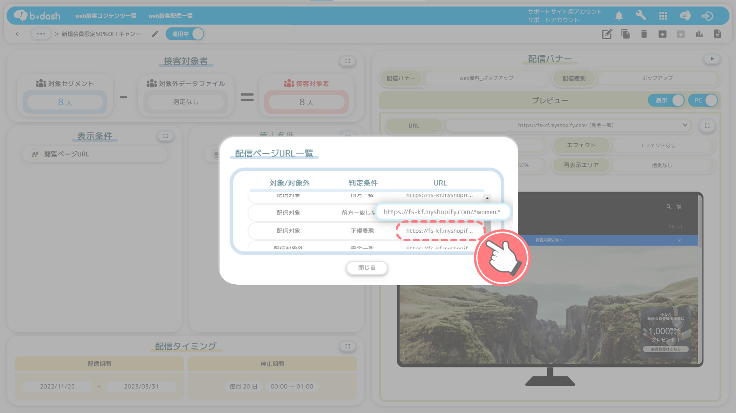Image resolution: width=736 pixels, height=413 pixels.
Task: Expand the 表示条件 panel
Action: point(166,136)
